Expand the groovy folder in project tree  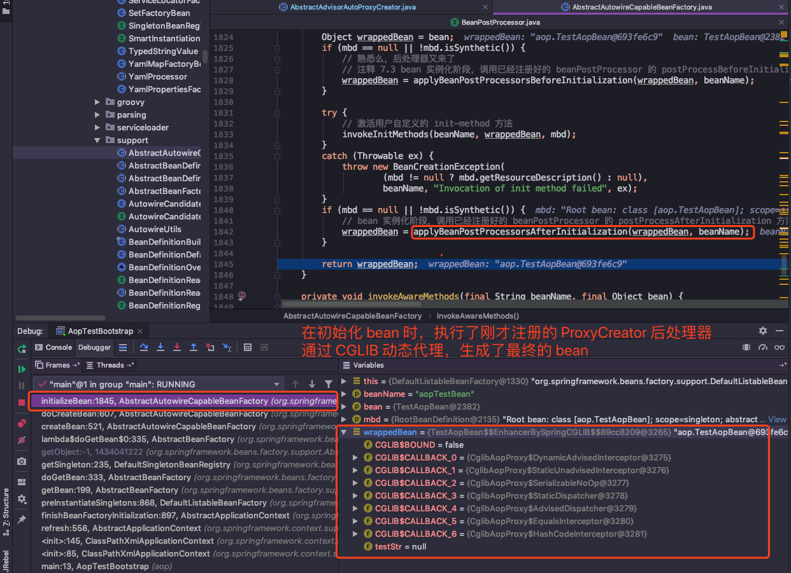point(97,102)
